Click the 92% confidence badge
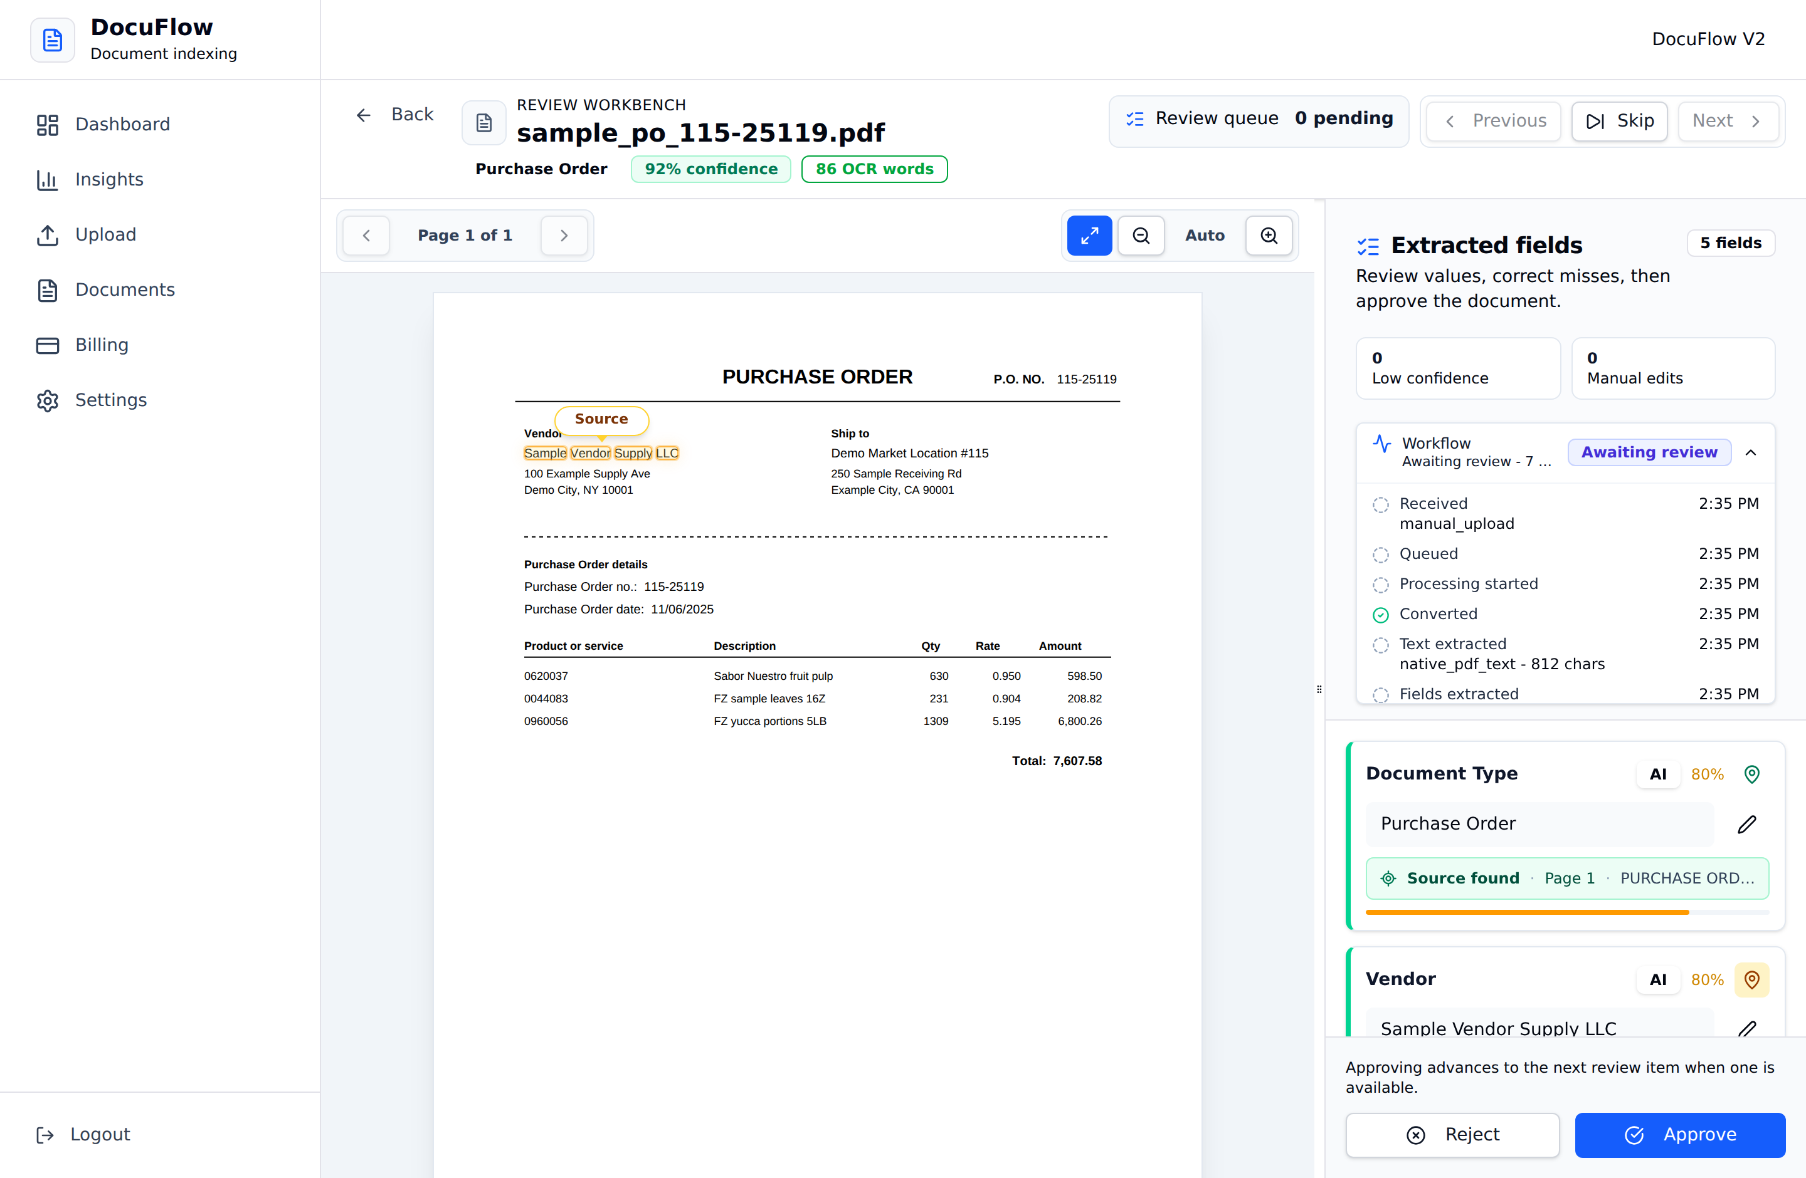 click(x=711, y=169)
